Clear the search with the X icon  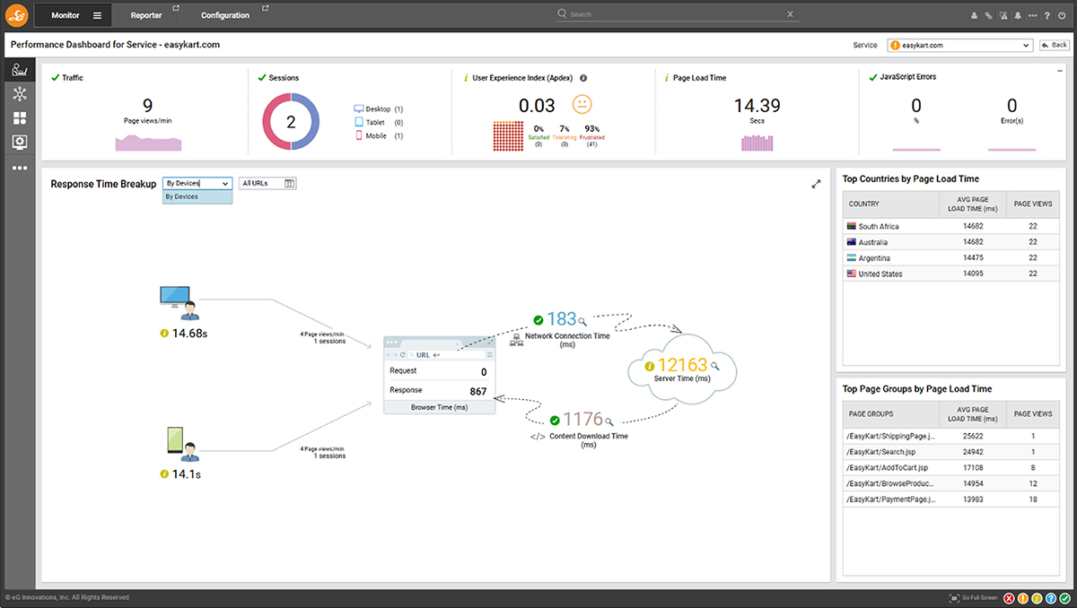coord(791,14)
